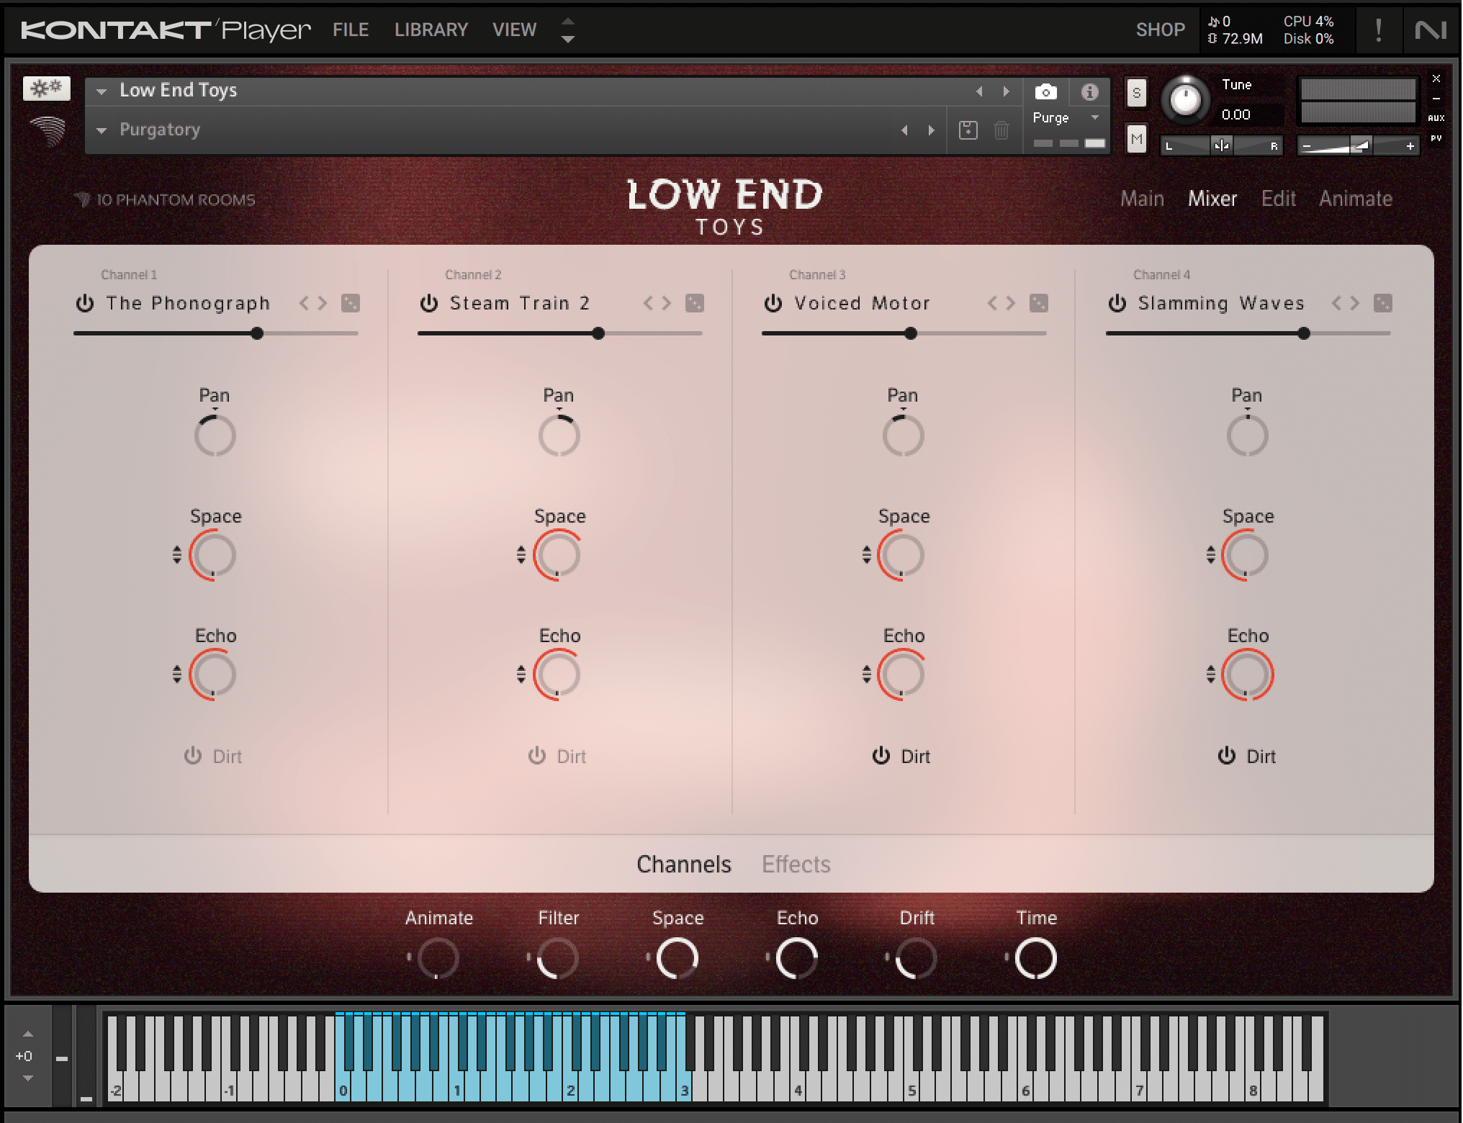Randomize Slamming Waves with dice icon
The image size is (1463, 1123).
click(1383, 303)
